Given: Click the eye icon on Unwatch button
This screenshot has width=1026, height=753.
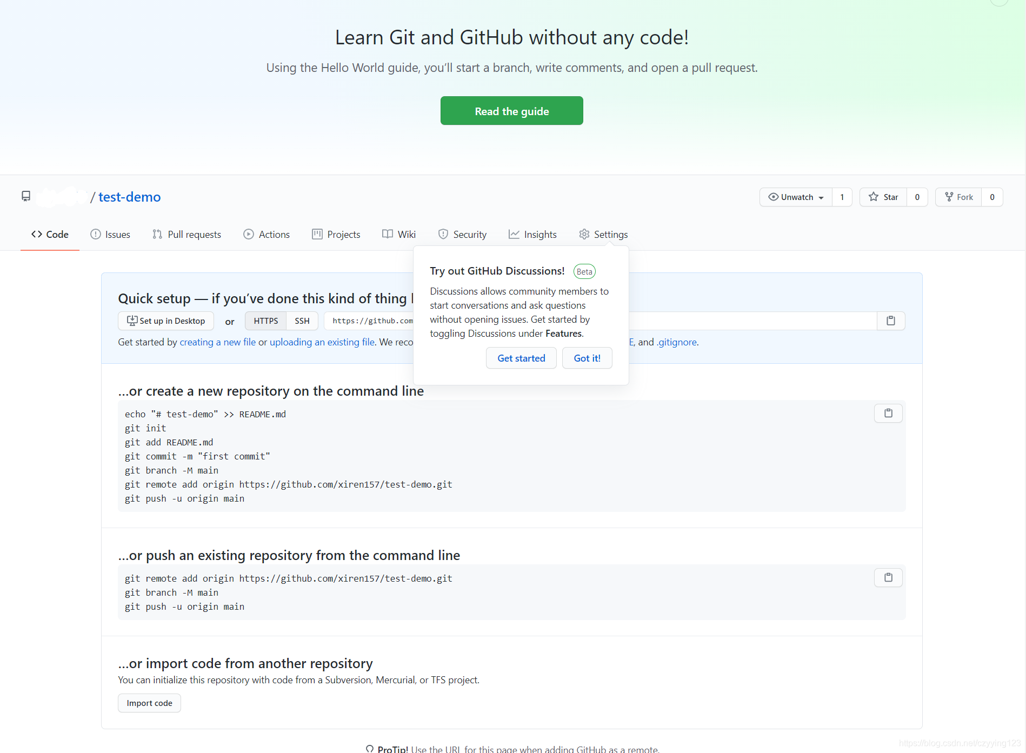Looking at the screenshot, I should [774, 197].
